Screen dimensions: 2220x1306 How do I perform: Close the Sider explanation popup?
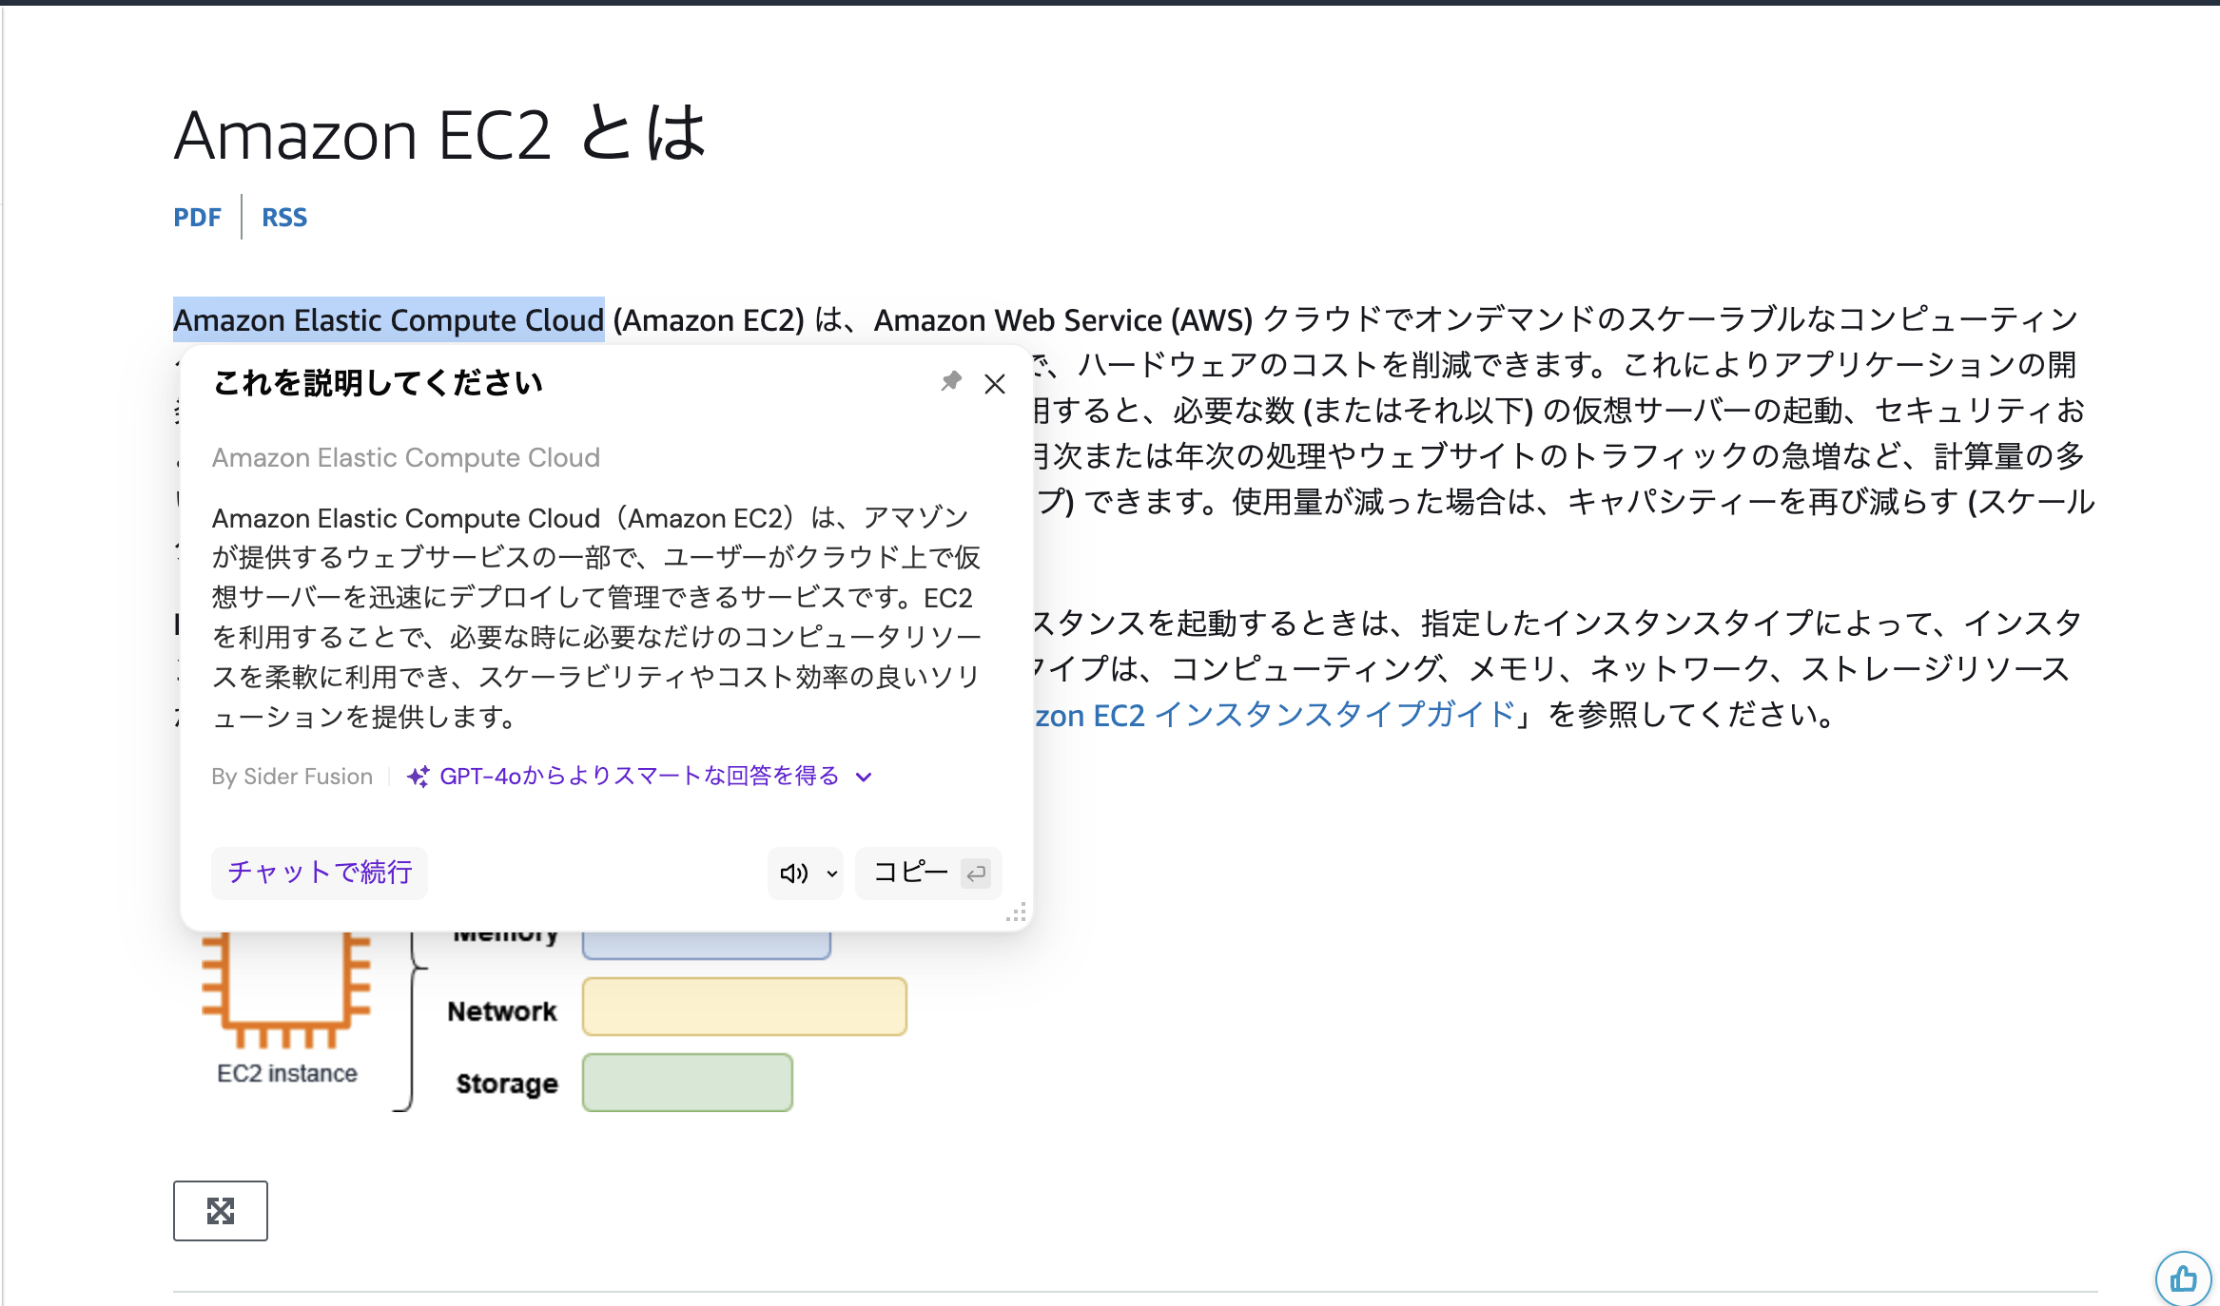(995, 384)
